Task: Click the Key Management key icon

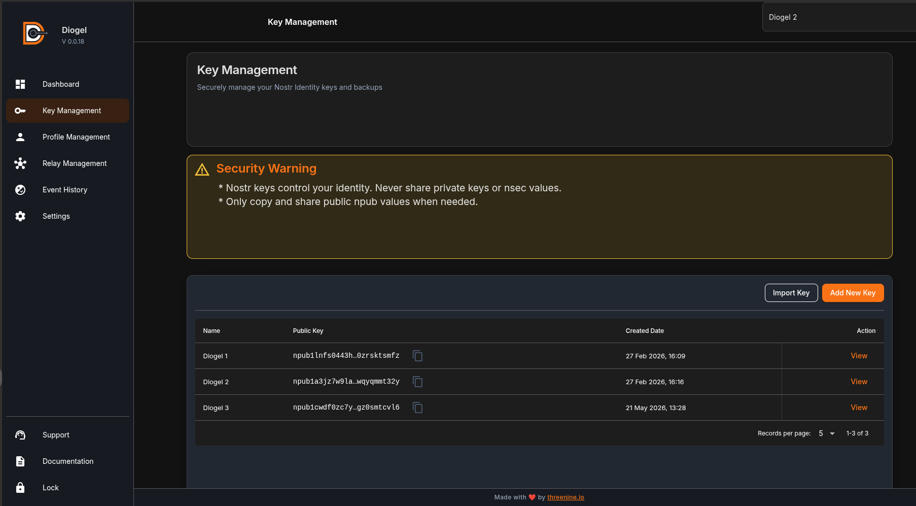Action: pos(20,111)
